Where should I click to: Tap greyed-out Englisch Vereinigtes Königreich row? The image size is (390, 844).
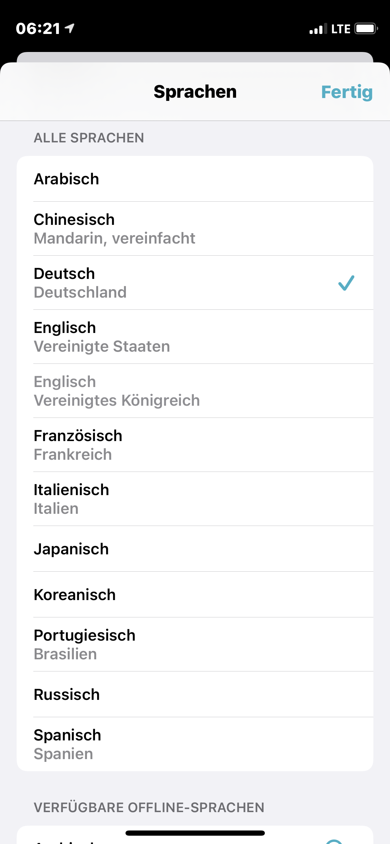[194, 391]
